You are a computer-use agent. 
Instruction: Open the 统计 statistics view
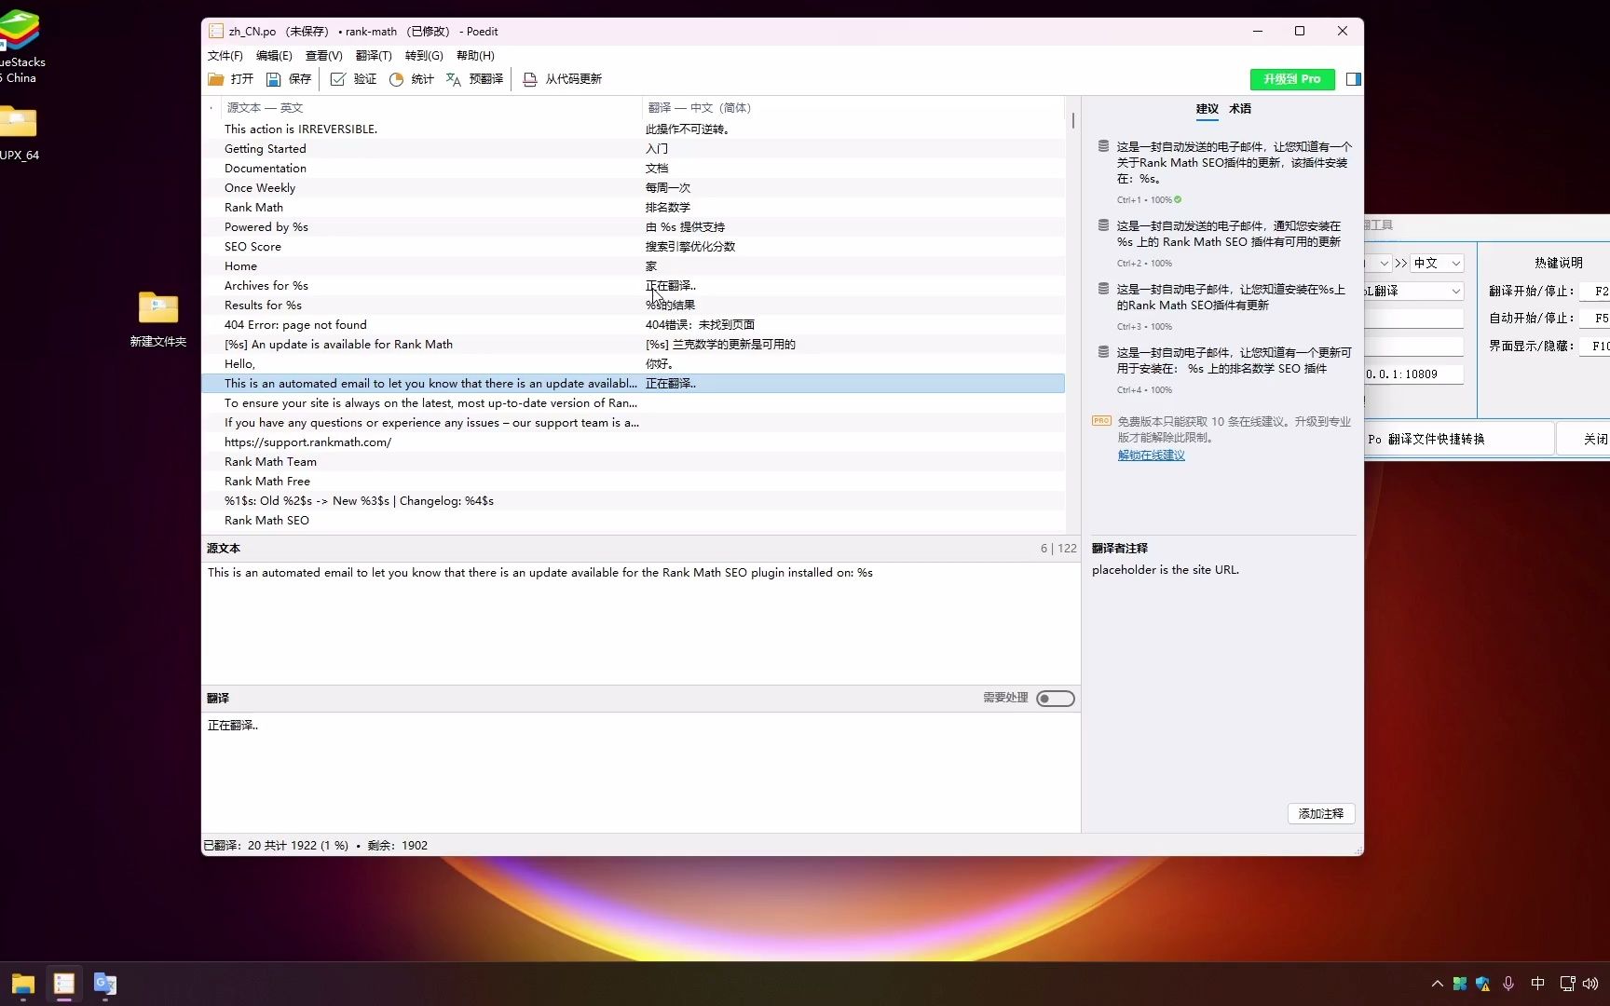(x=412, y=79)
